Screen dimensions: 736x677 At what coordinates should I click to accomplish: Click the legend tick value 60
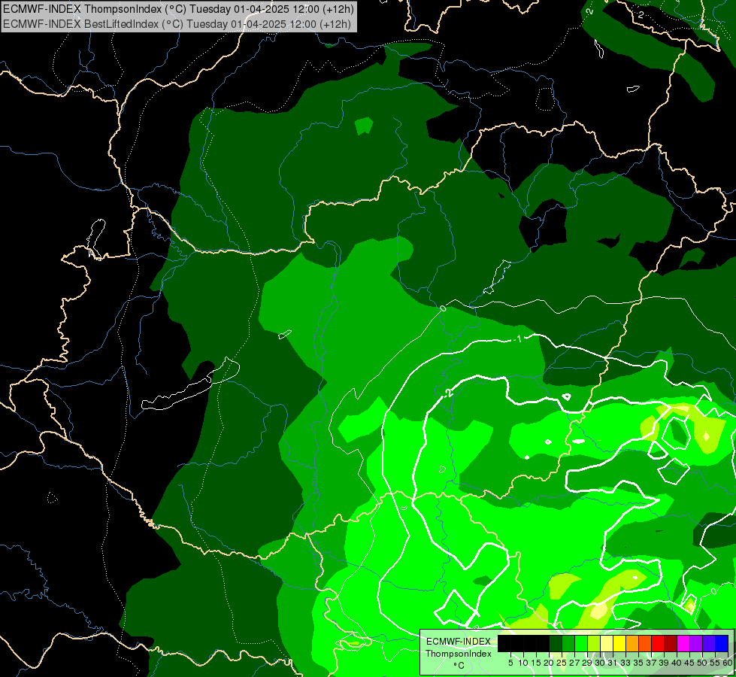click(728, 663)
